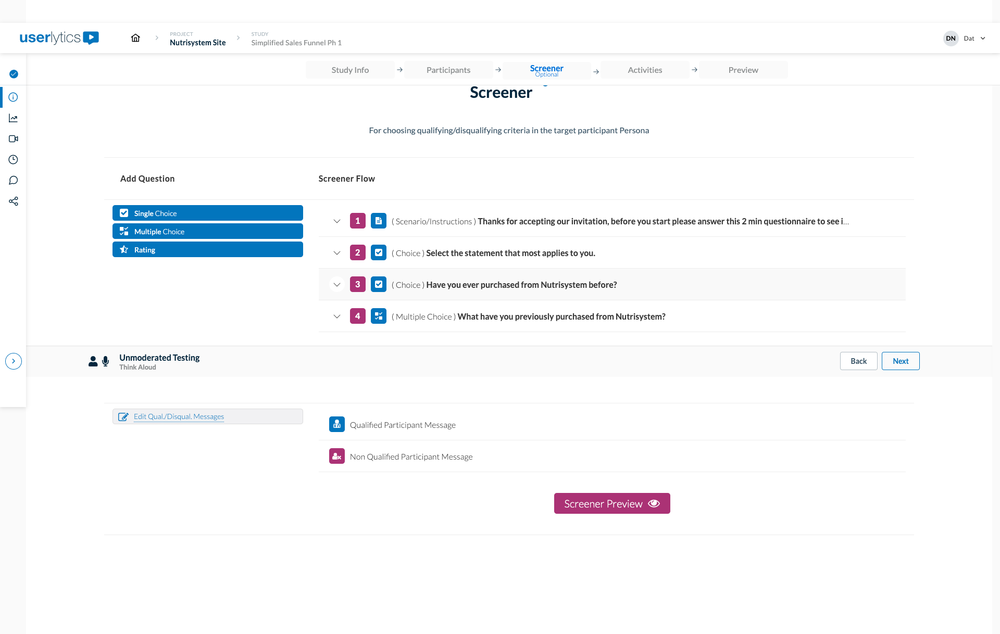The width and height of the screenshot is (1000, 634).
Task: Switch to the Activities step
Action: 645,70
